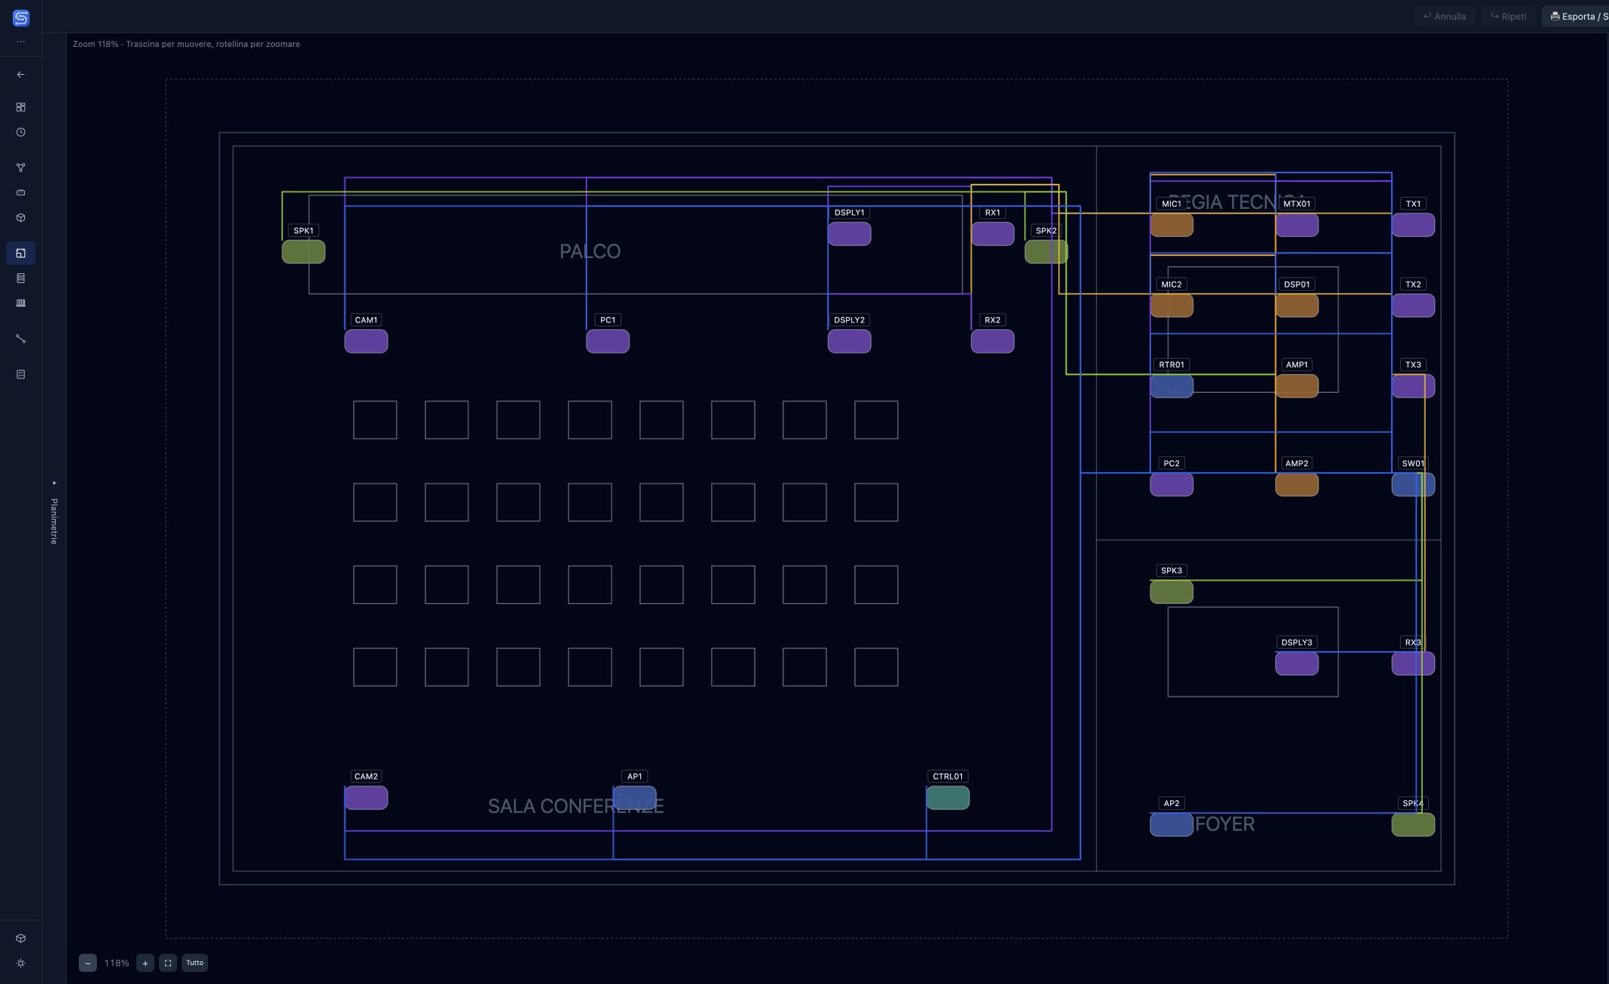Image resolution: width=1609 pixels, height=984 pixels.
Task: Zoom in with the plus button
Action: click(145, 963)
